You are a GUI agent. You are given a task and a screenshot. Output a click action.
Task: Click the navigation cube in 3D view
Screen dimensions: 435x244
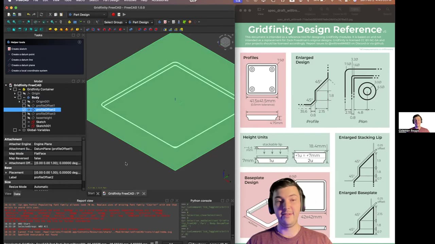(x=225, y=42)
